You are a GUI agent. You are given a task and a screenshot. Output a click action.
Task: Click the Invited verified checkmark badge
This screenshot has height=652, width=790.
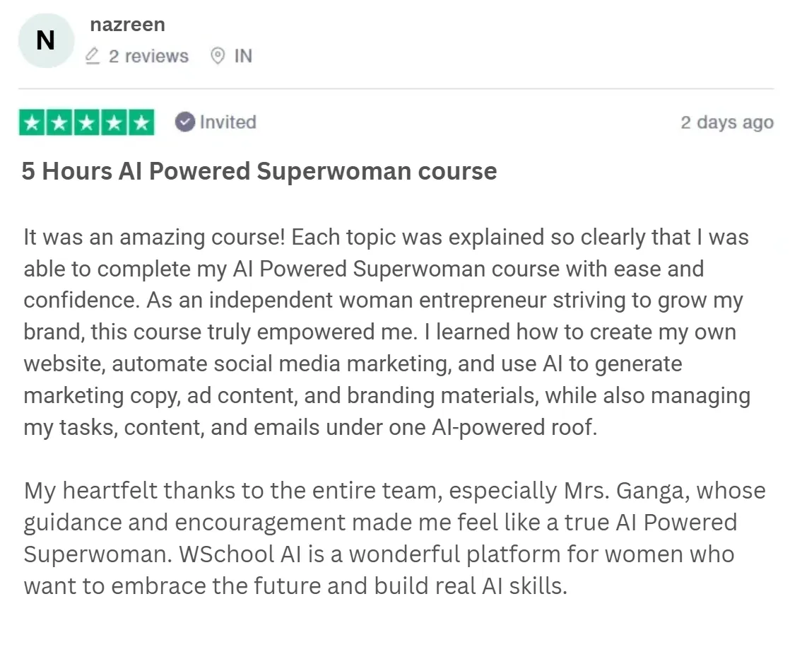point(184,122)
